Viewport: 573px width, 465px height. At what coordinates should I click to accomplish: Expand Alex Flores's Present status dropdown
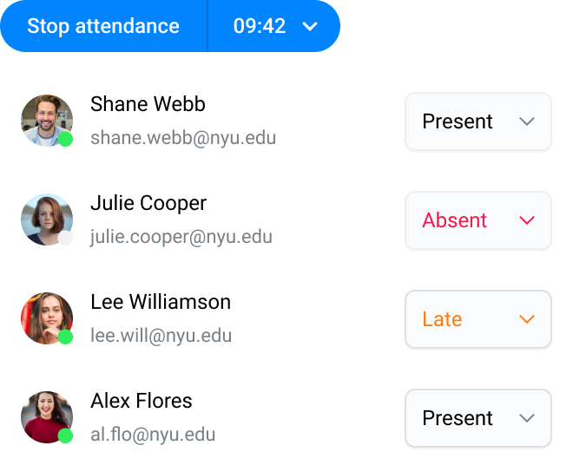point(477,418)
